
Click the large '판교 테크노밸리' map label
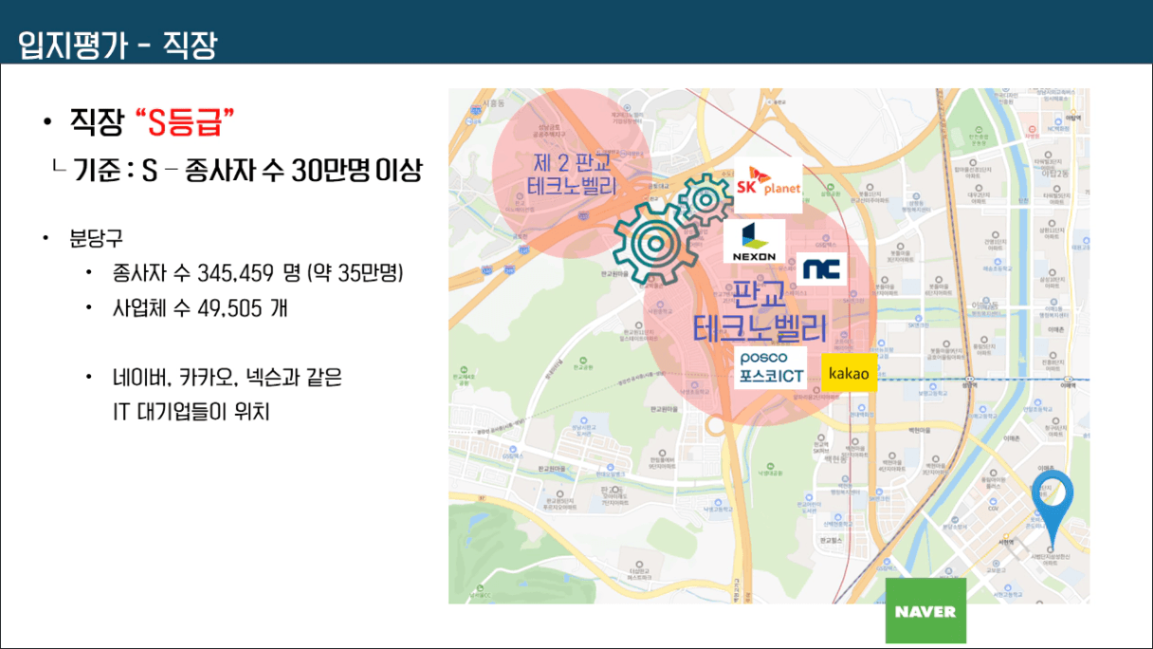click(x=760, y=311)
